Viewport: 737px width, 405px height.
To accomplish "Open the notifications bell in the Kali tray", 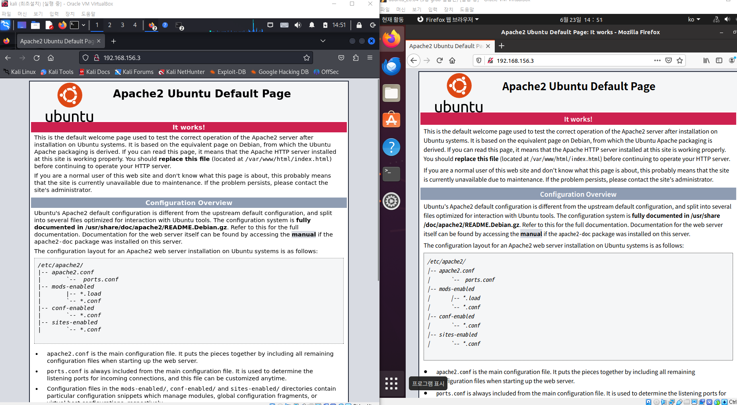I will click(x=312, y=25).
